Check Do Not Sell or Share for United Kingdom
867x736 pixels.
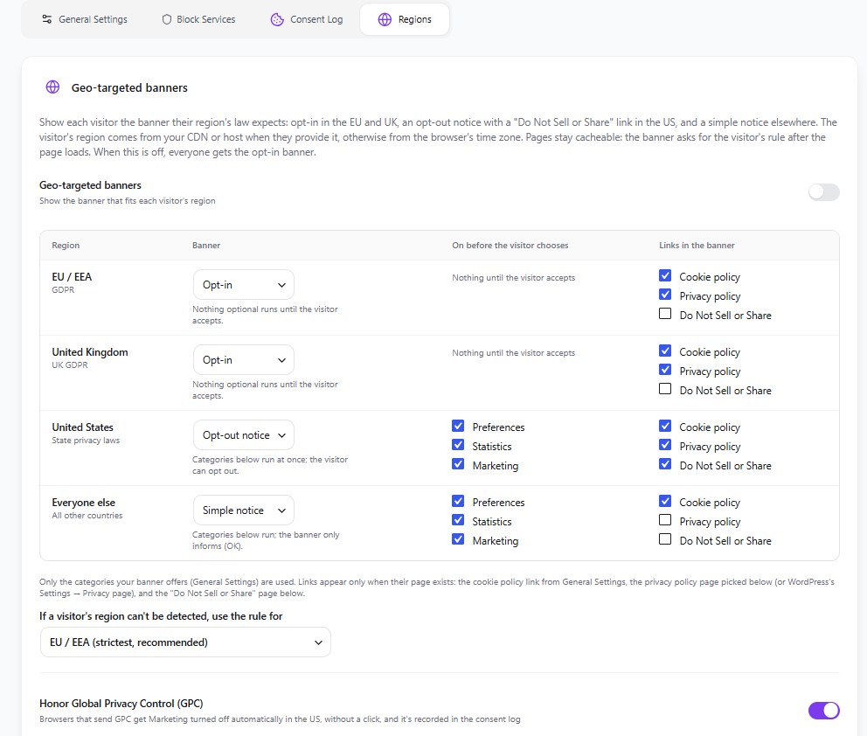[665, 389]
